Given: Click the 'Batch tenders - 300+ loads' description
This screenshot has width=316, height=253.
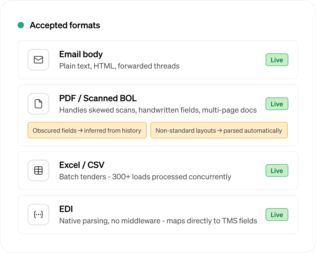Looking at the screenshot, I should pos(145,177).
